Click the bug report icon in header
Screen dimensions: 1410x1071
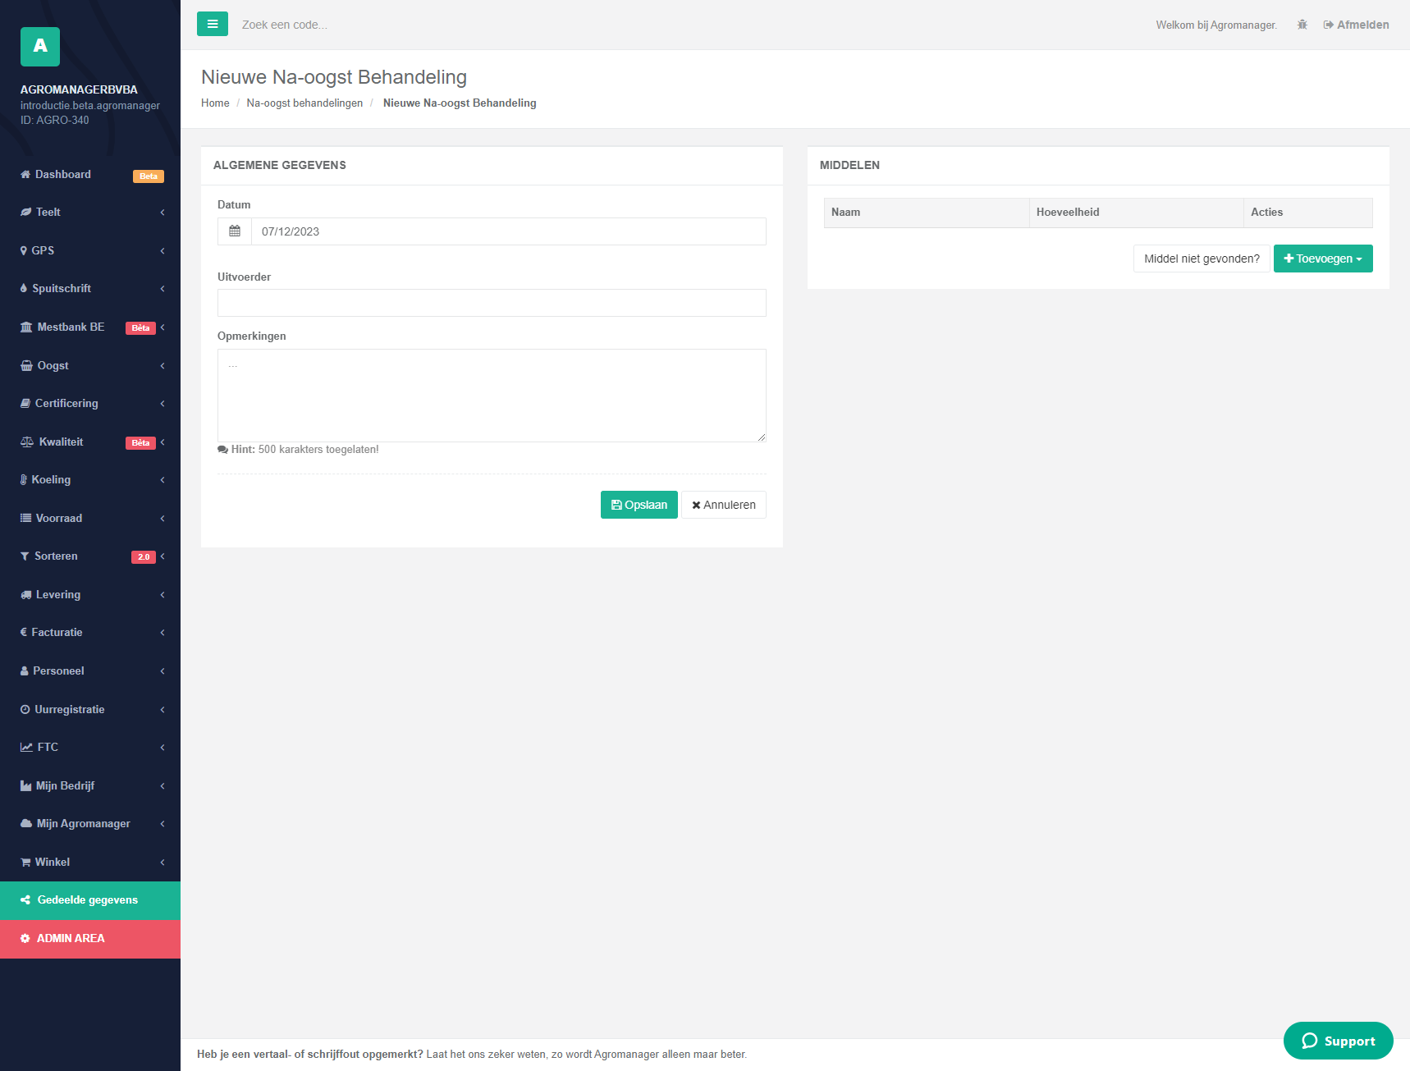click(1302, 25)
